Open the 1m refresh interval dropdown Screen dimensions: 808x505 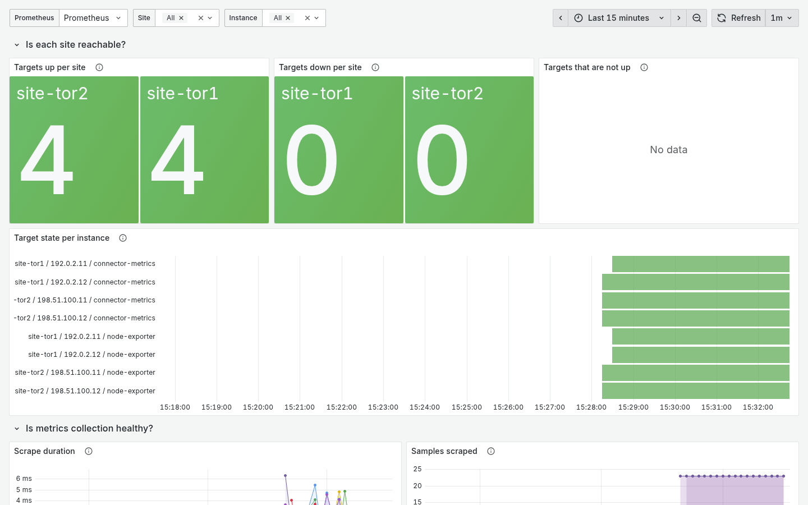click(782, 18)
